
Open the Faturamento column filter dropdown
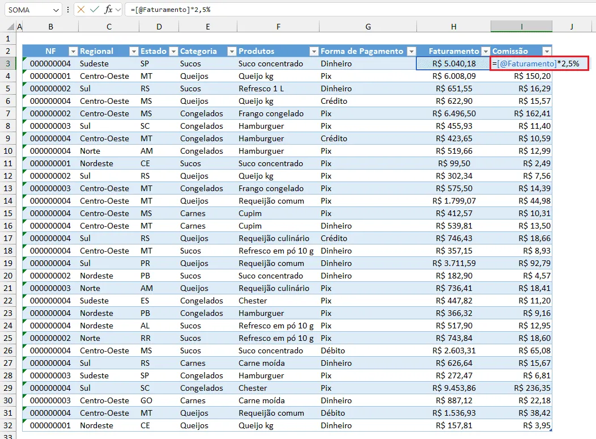pos(486,52)
